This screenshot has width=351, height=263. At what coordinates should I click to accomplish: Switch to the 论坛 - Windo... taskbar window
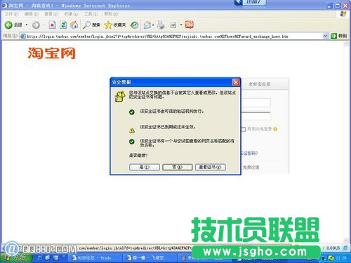[x=94, y=258]
